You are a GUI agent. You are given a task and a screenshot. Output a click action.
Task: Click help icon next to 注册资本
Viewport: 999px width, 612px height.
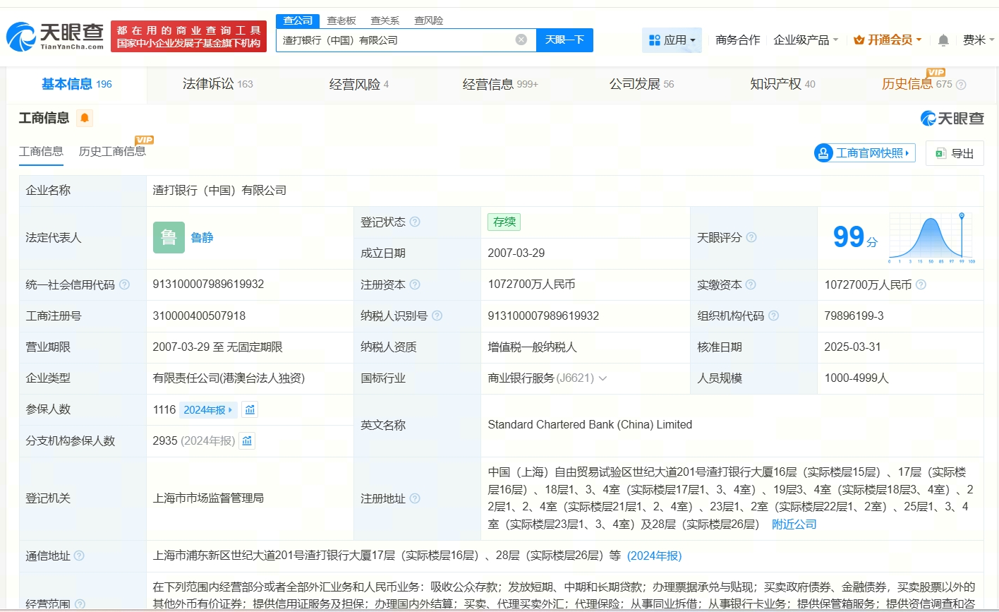coord(415,284)
